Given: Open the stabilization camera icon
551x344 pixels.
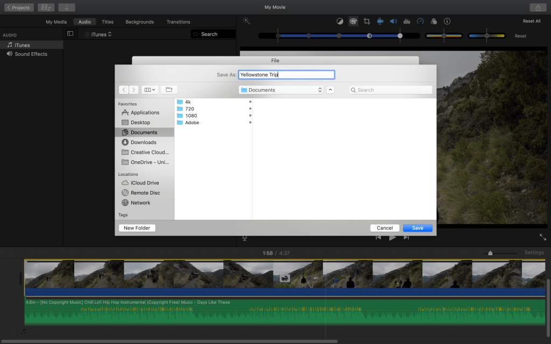Looking at the screenshot, I should click(x=380, y=21).
